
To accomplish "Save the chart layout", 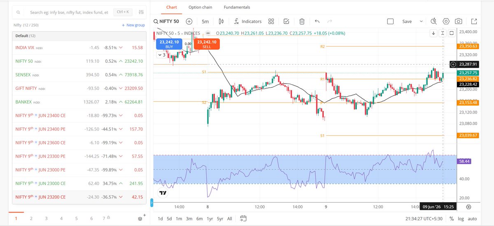I will point(407,21).
